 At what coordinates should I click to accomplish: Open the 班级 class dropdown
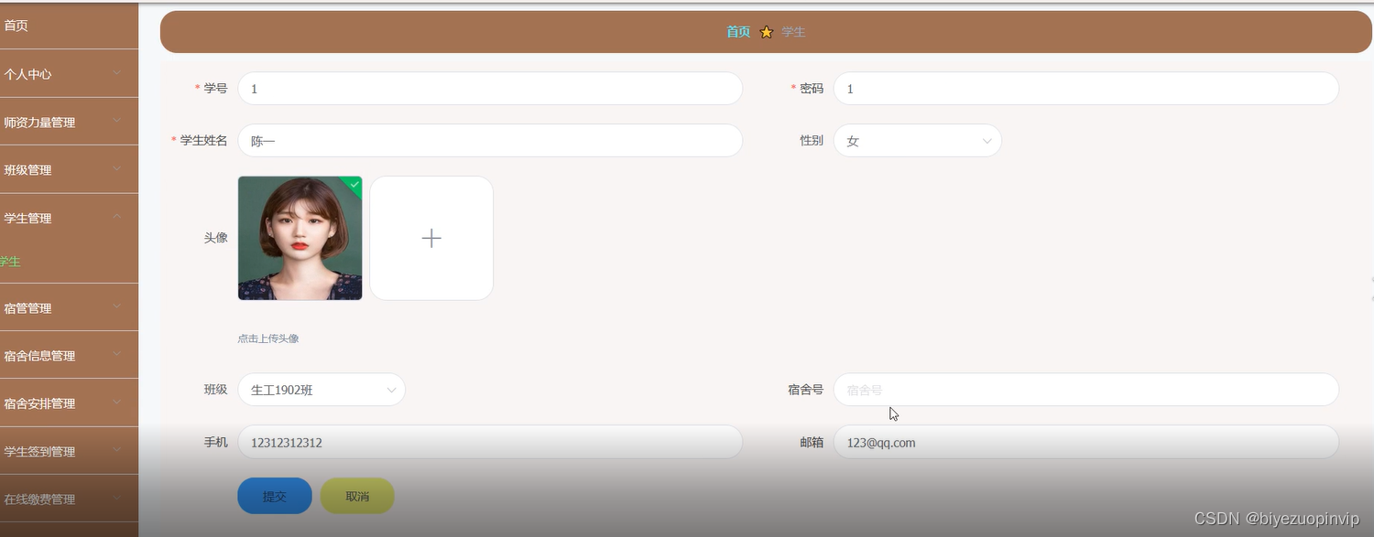pyautogui.click(x=322, y=389)
